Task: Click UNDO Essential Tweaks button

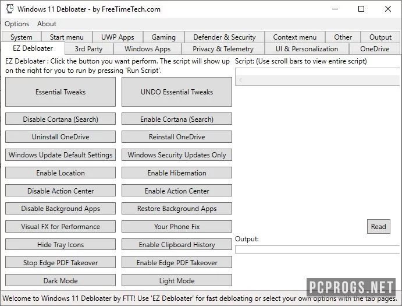Action: [x=177, y=92]
